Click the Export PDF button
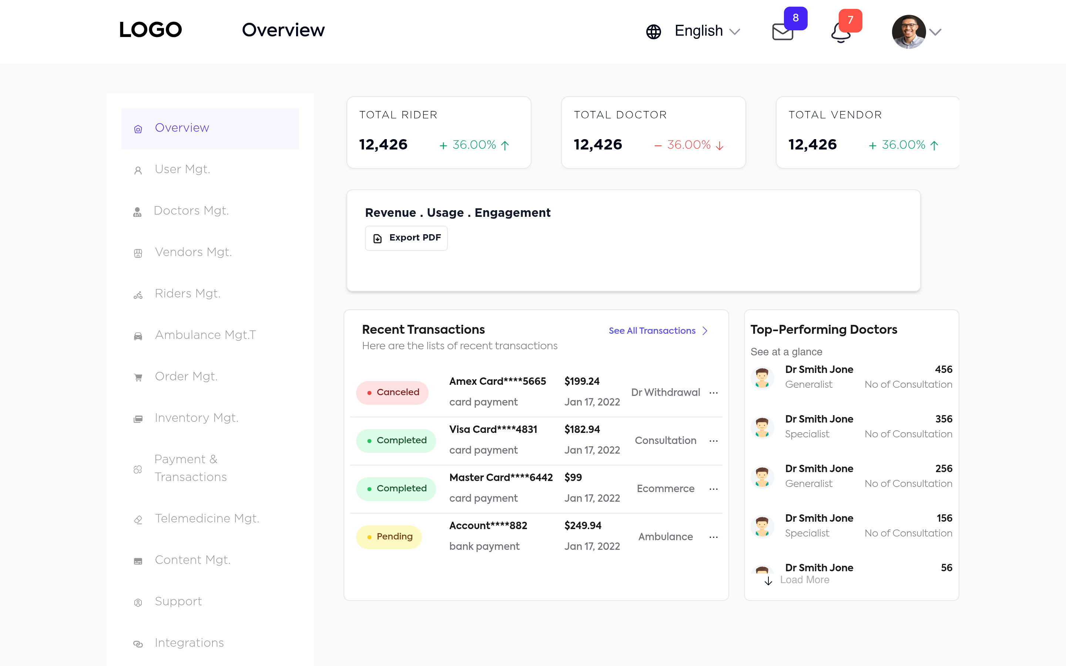Image resolution: width=1066 pixels, height=666 pixels. tap(406, 238)
